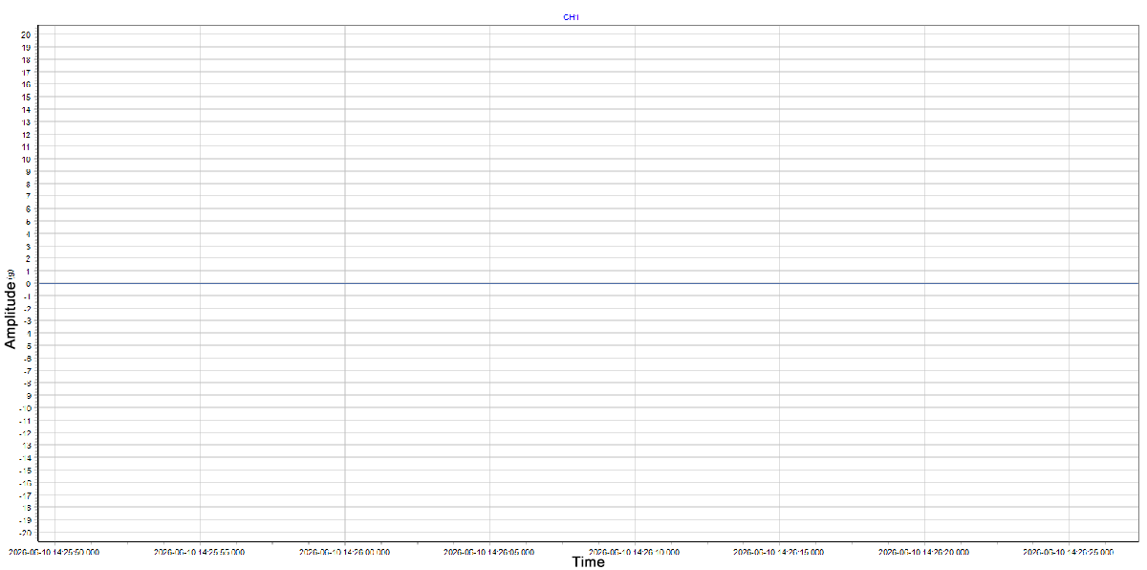Click the positive 15 amplitude tick label
This screenshot has height=570, width=1147.
point(26,97)
